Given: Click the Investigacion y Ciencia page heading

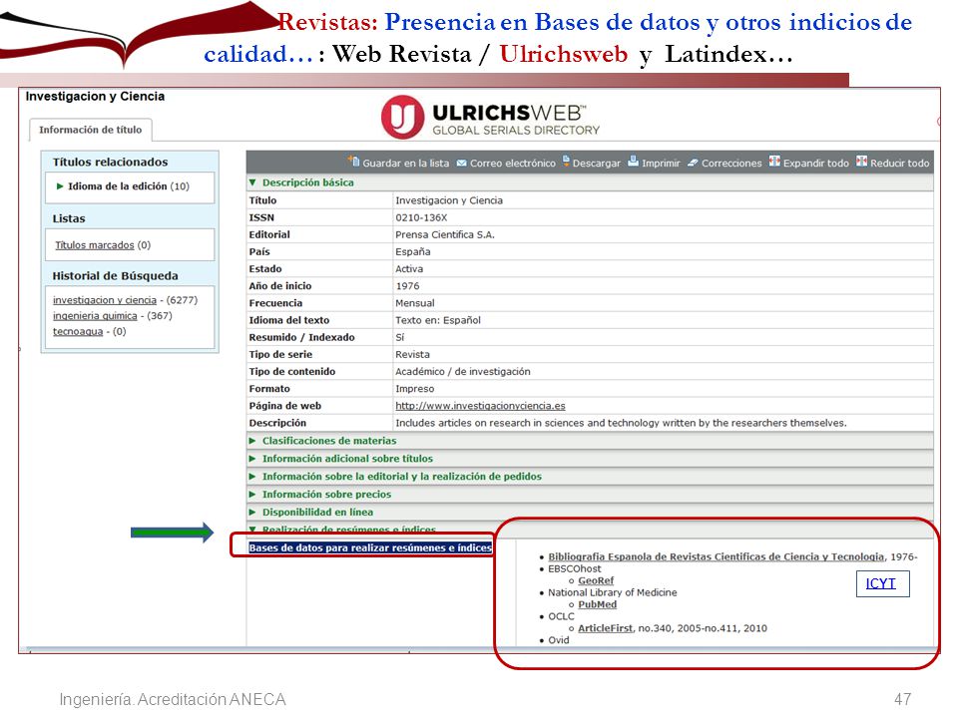Looking at the screenshot, I should pyautogui.click(x=95, y=97).
